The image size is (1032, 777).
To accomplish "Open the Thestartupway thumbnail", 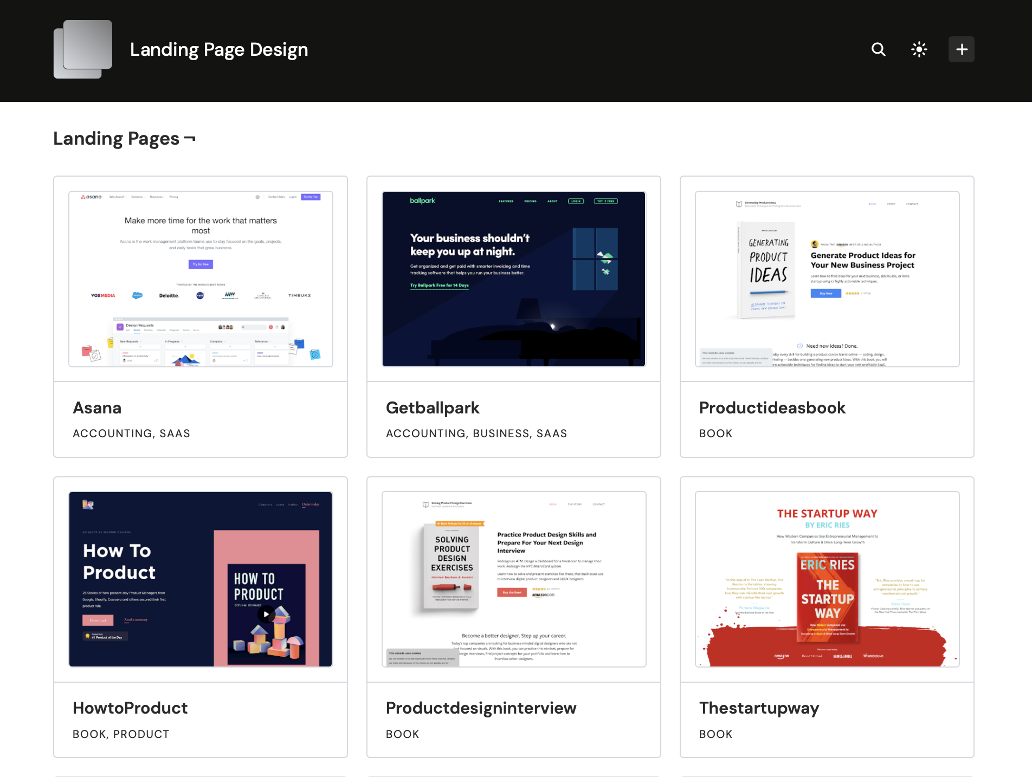I will [x=826, y=578].
